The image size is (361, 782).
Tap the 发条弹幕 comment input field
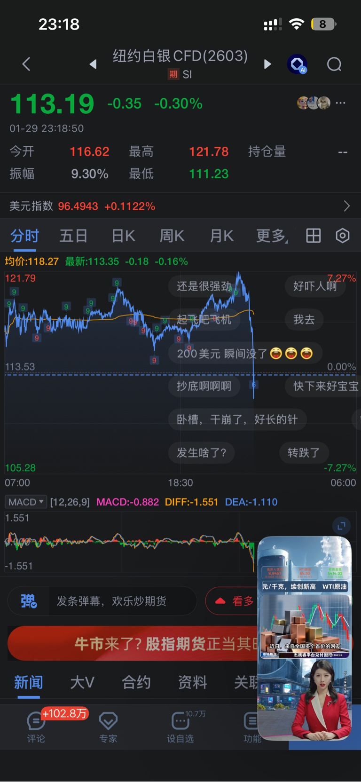pyautogui.click(x=123, y=601)
